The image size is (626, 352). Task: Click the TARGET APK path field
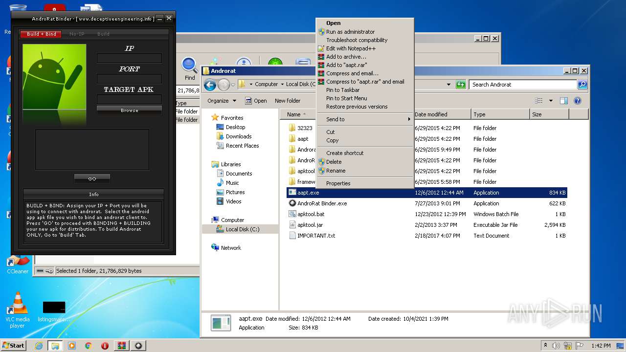129,99
